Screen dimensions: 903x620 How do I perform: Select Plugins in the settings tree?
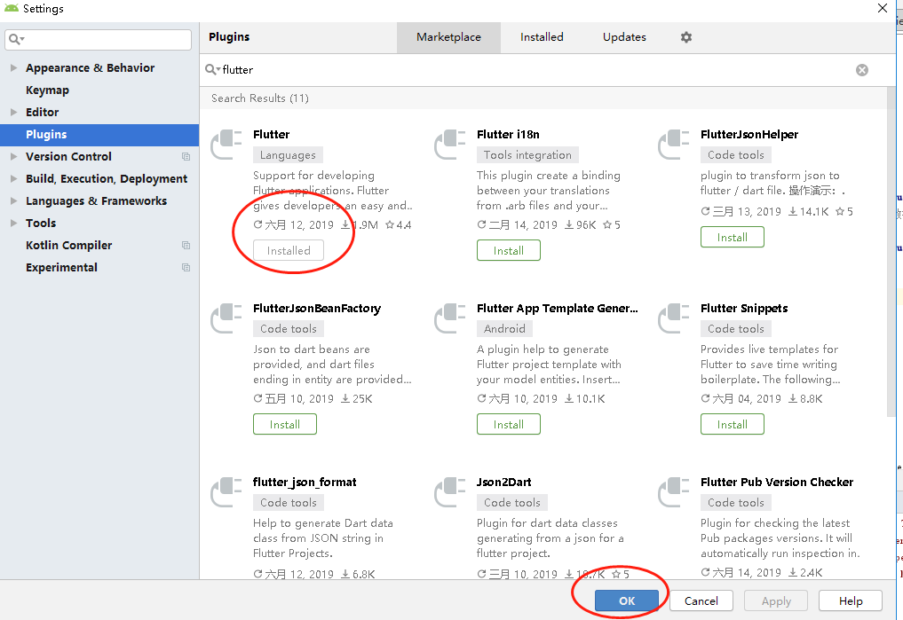pos(99,135)
